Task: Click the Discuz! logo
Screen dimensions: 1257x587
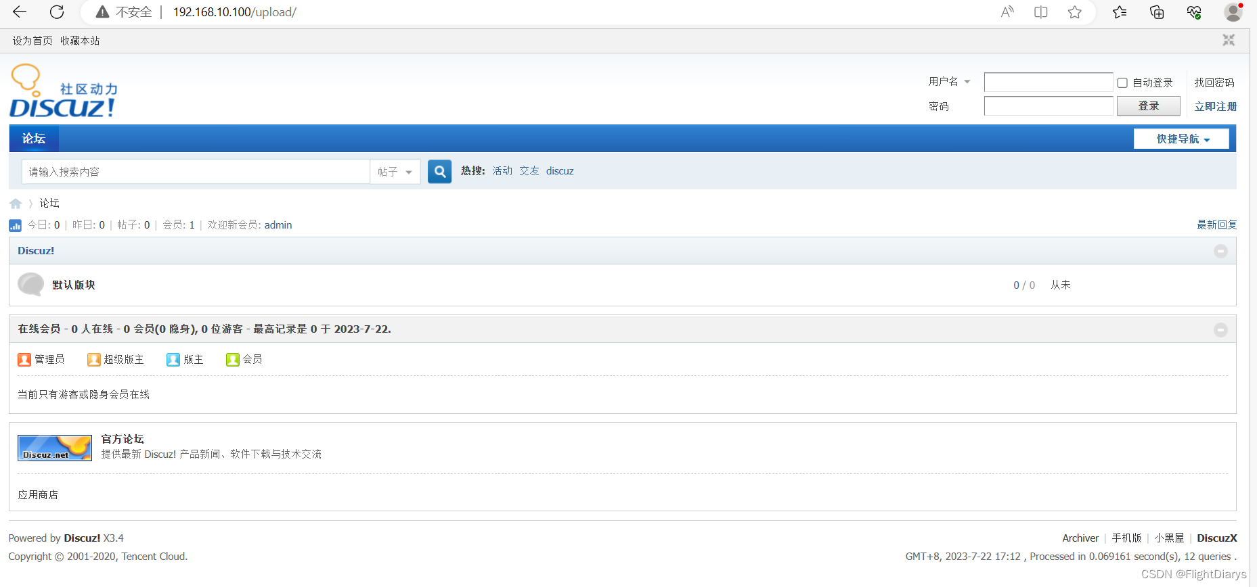Action: (64, 91)
